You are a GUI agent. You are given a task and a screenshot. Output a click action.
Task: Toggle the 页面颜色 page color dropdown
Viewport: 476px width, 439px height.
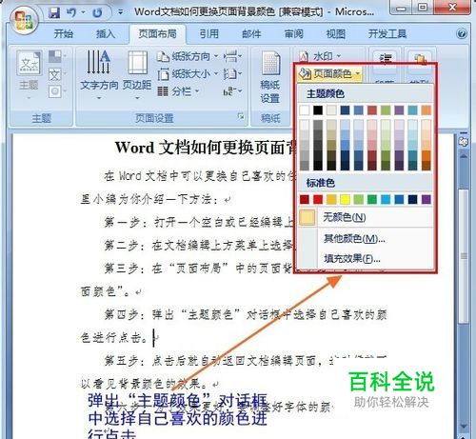[x=329, y=73]
